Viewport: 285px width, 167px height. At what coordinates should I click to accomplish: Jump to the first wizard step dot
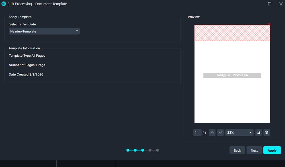(x=128, y=150)
